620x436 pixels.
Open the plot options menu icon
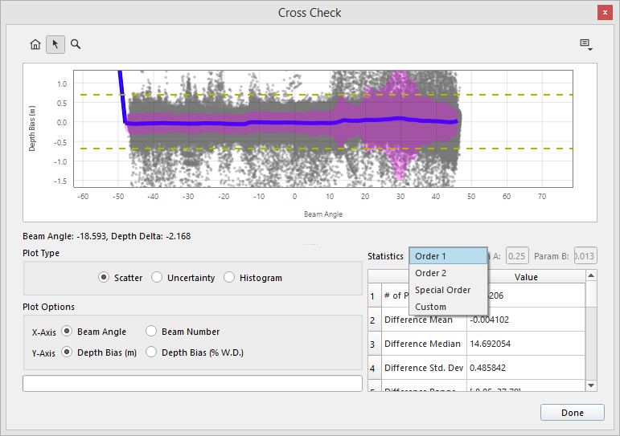click(x=585, y=44)
